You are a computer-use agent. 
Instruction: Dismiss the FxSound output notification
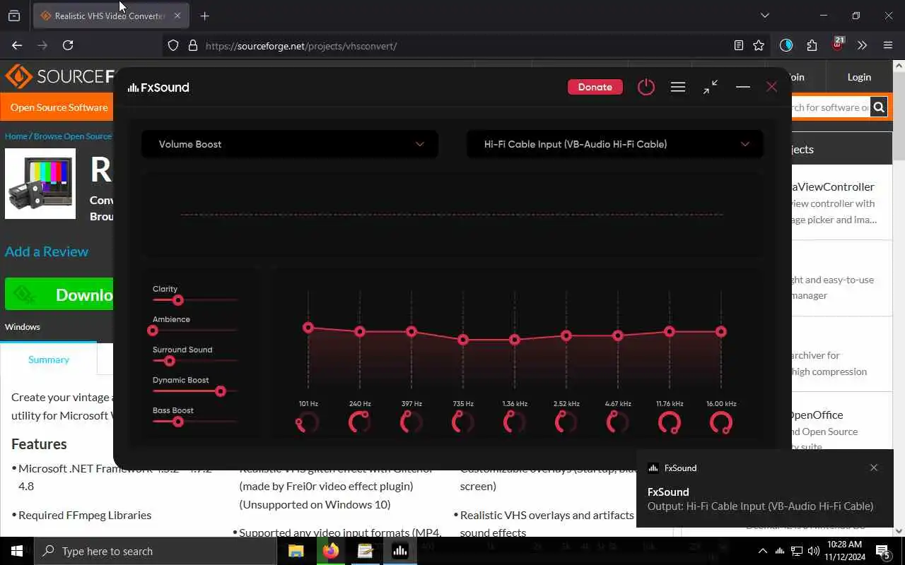pos(874,468)
